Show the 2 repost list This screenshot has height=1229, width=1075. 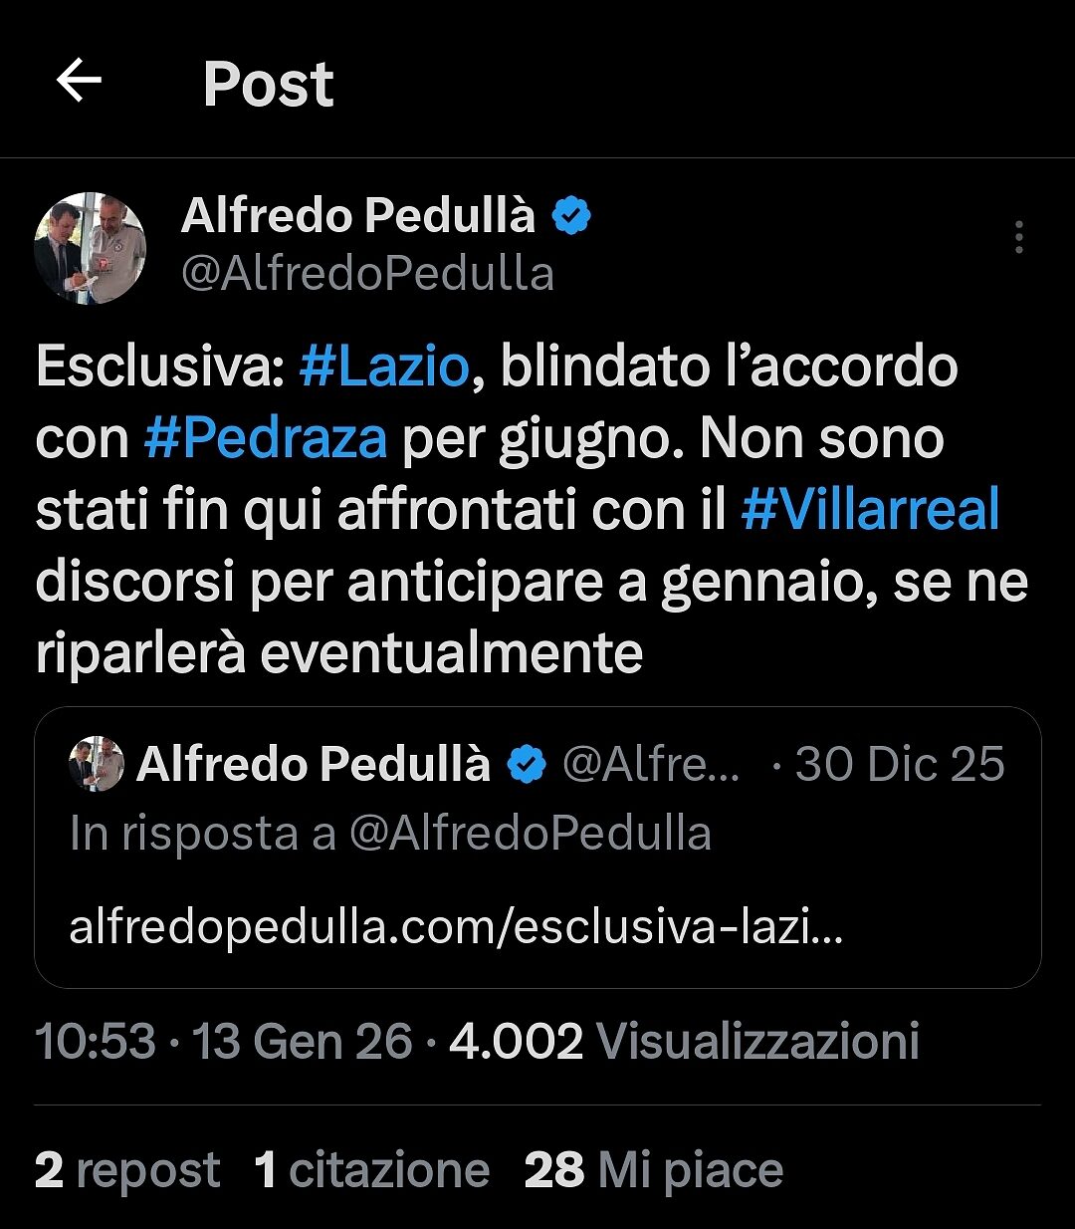pyautogui.click(x=127, y=1170)
